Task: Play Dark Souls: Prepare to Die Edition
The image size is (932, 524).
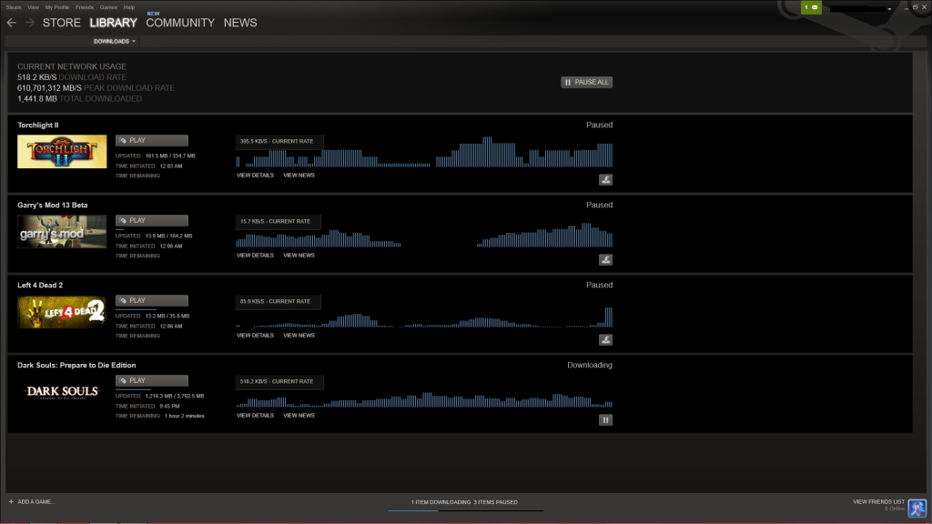Action: click(152, 381)
